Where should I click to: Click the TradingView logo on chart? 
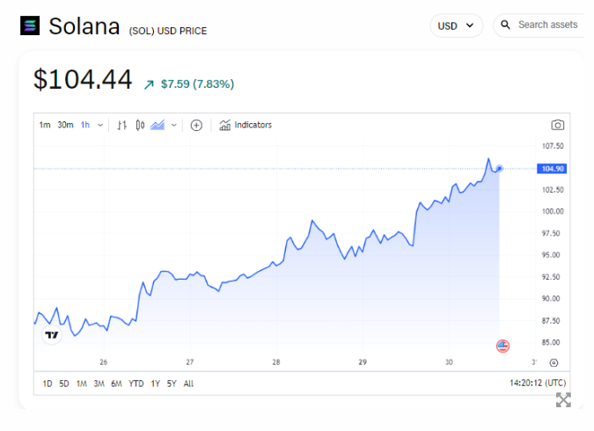click(x=52, y=334)
